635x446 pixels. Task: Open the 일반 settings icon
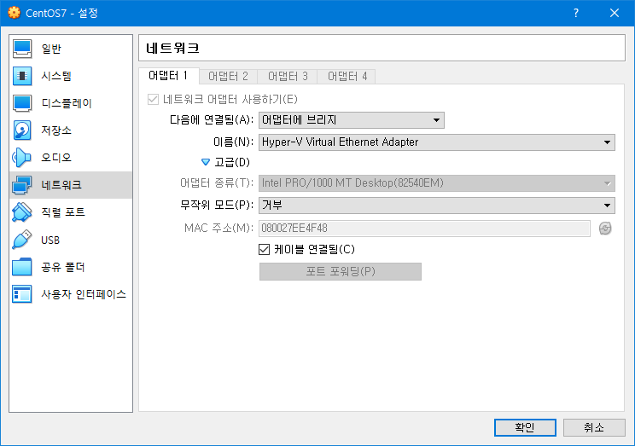coord(22,49)
